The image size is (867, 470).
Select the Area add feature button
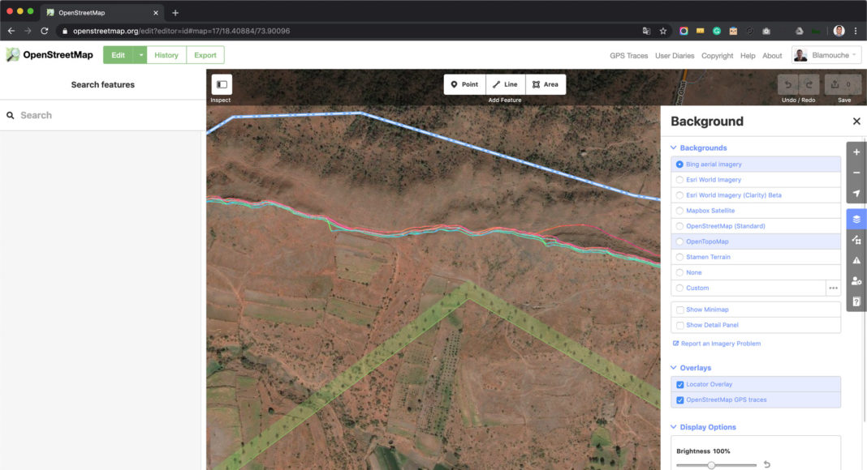click(546, 84)
